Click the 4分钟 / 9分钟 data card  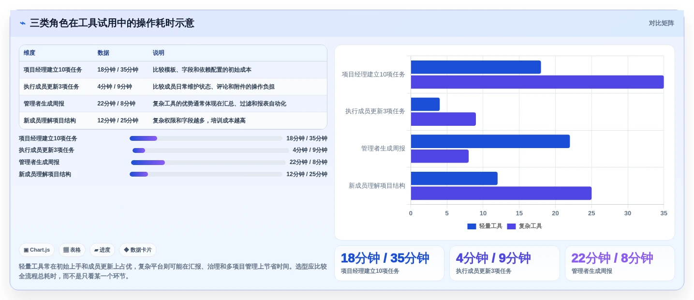point(504,263)
